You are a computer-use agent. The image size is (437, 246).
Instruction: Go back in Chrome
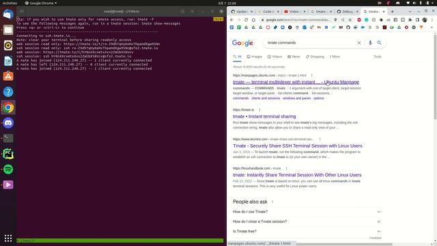(x=232, y=20)
